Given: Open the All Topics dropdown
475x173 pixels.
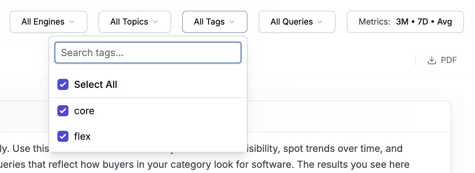Looking at the screenshot, I should [x=135, y=22].
